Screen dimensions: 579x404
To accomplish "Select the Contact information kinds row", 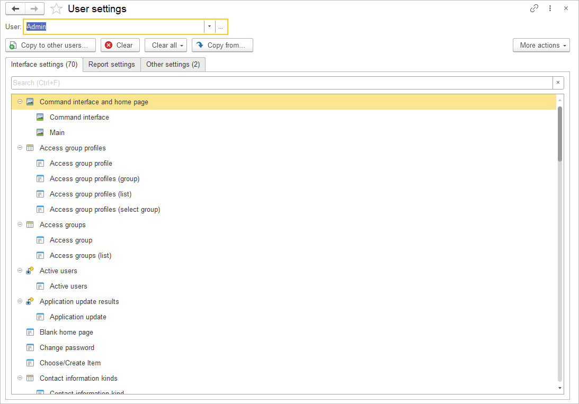I will (283, 378).
